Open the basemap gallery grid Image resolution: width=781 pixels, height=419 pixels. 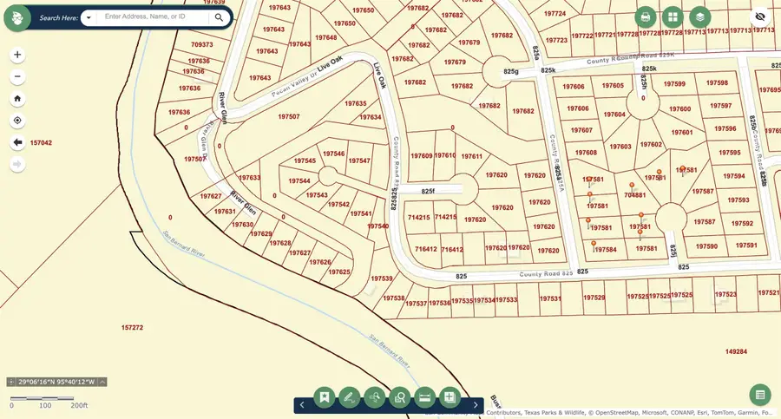tap(673, 17)
